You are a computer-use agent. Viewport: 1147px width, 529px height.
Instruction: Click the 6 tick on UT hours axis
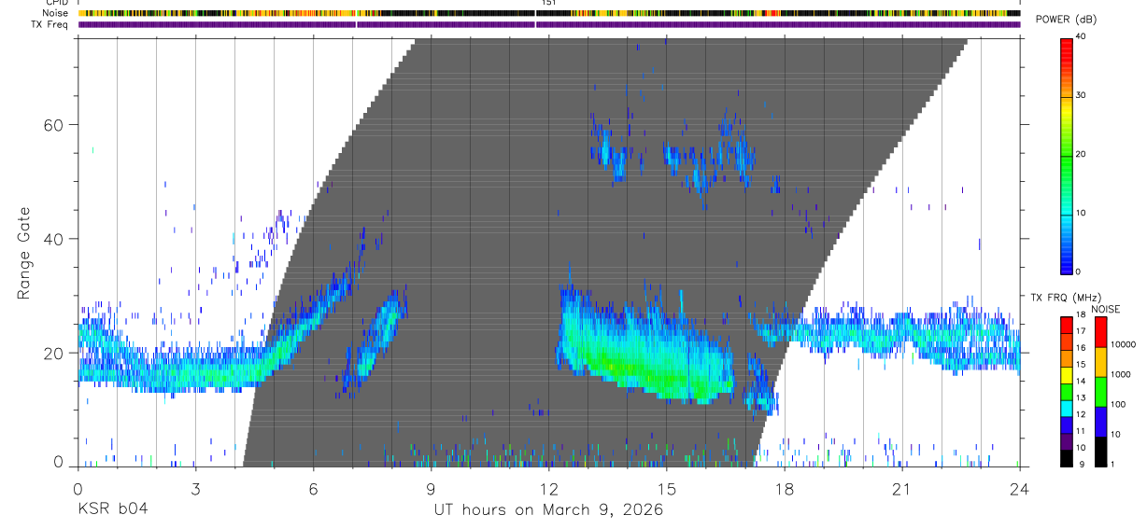point(314,489)
